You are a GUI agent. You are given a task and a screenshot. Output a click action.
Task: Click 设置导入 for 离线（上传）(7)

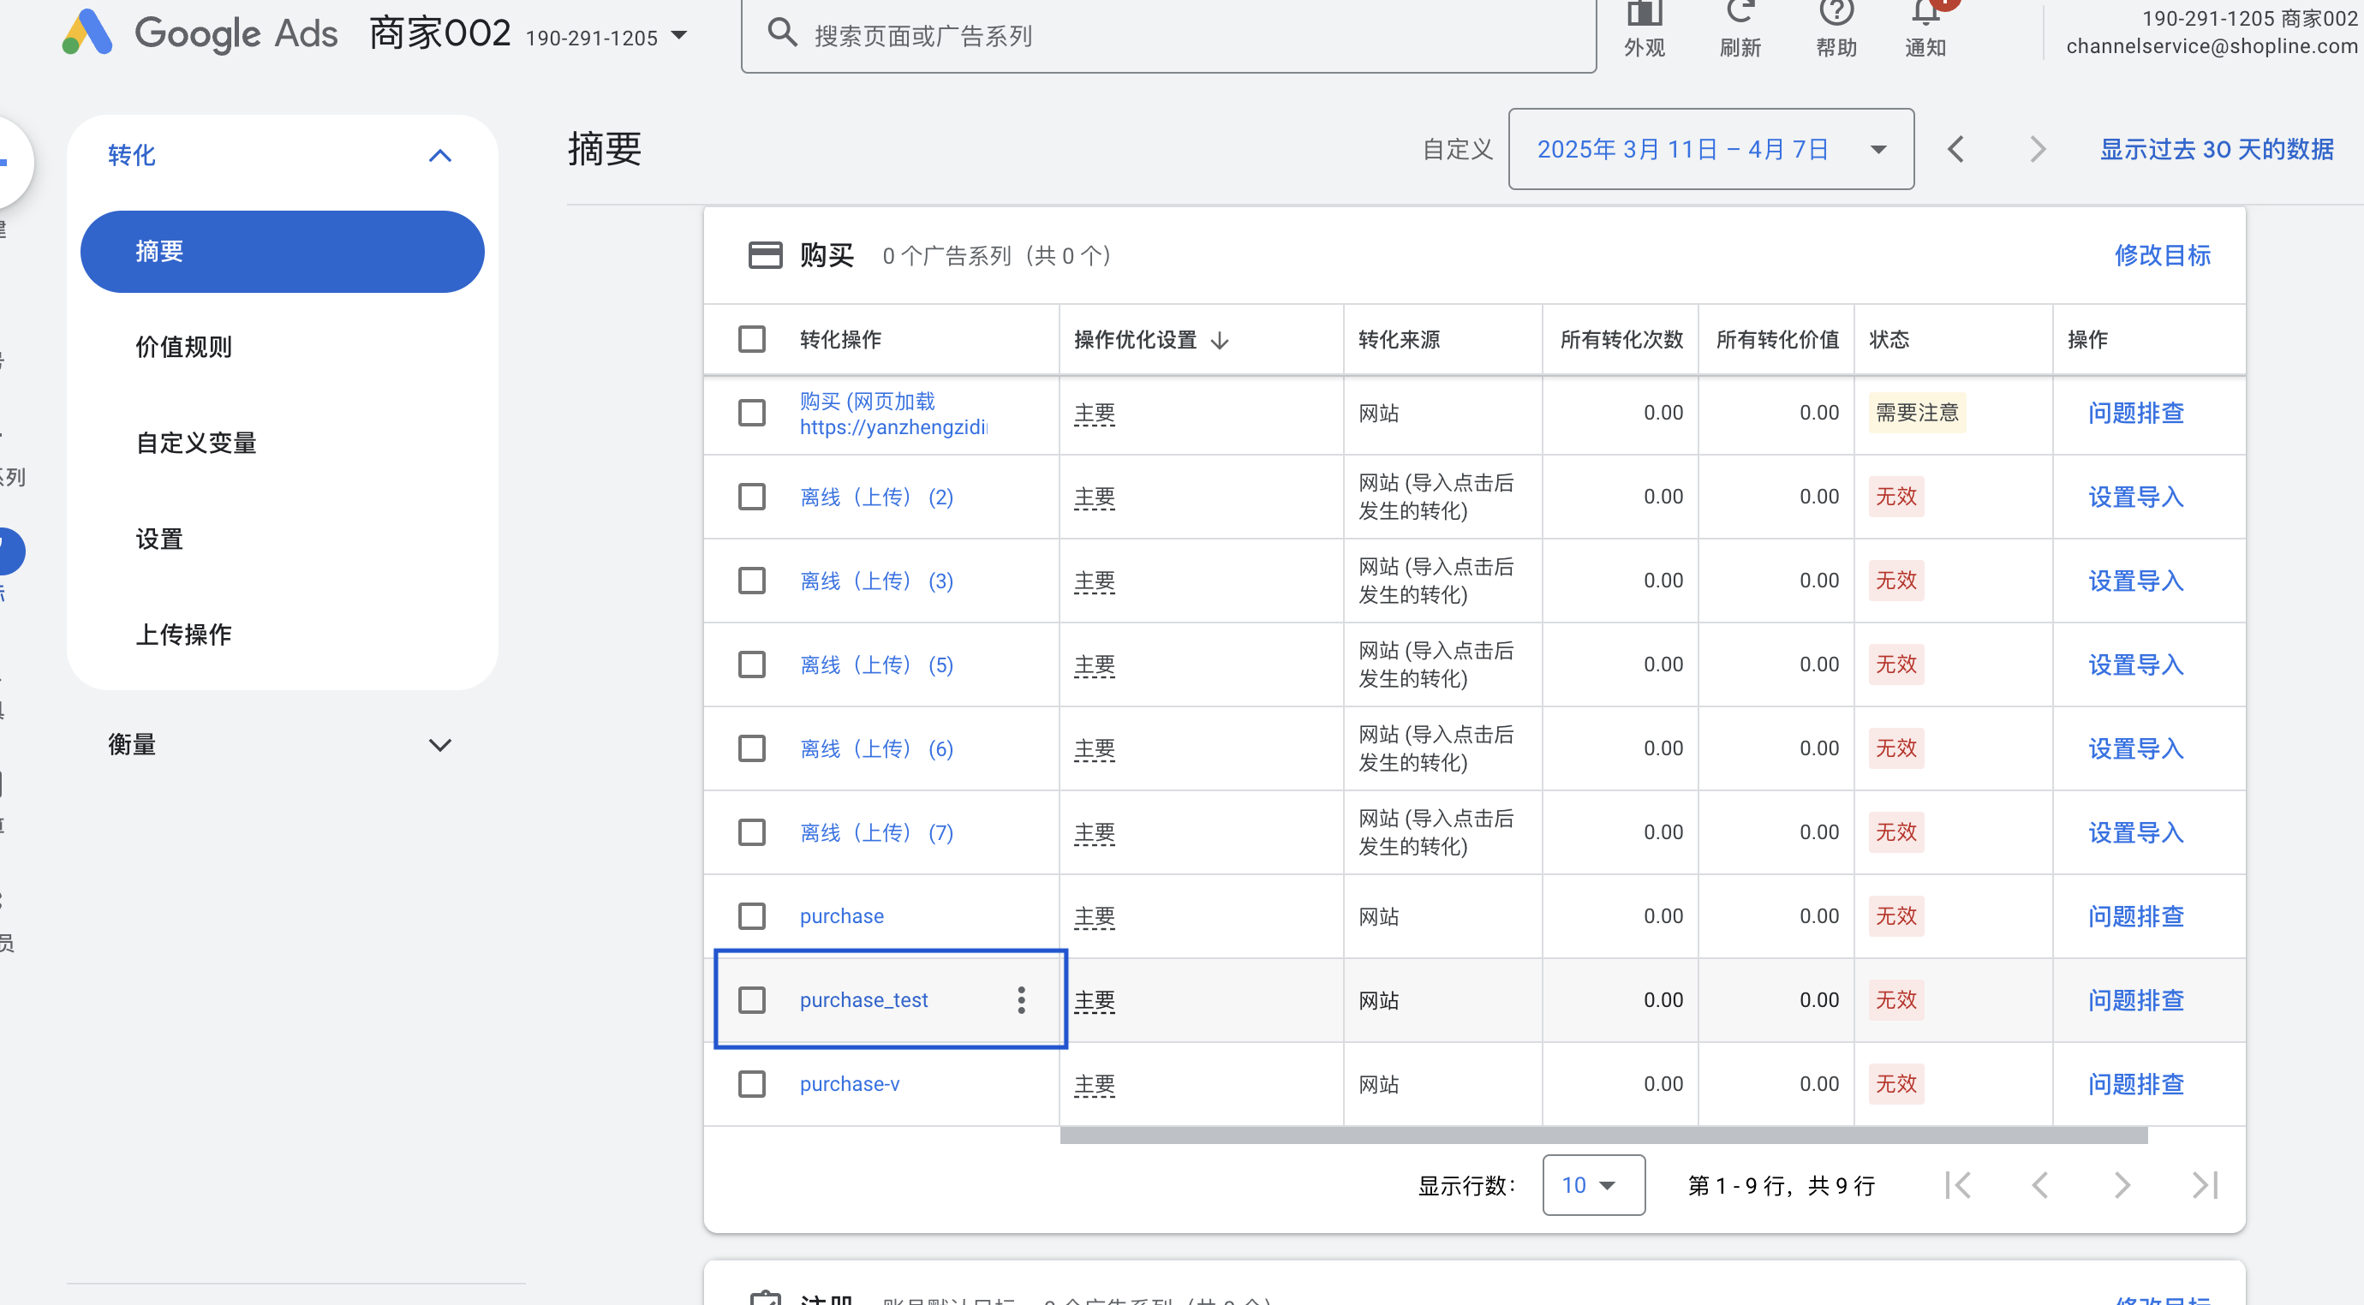click(2135, 832)
